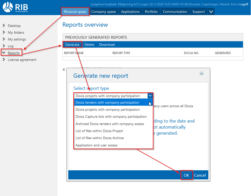Open License agreement in the sidebar

pyautogui.click(x=22, y=60)
